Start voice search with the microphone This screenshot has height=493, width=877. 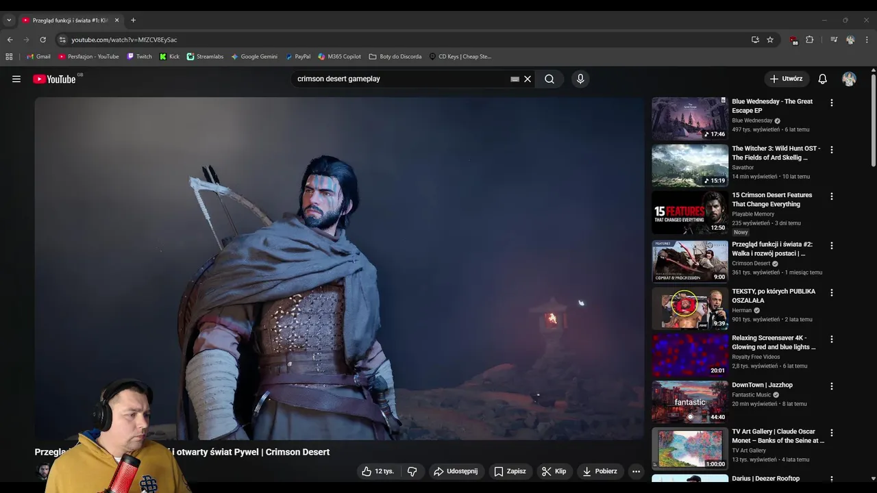580,79
